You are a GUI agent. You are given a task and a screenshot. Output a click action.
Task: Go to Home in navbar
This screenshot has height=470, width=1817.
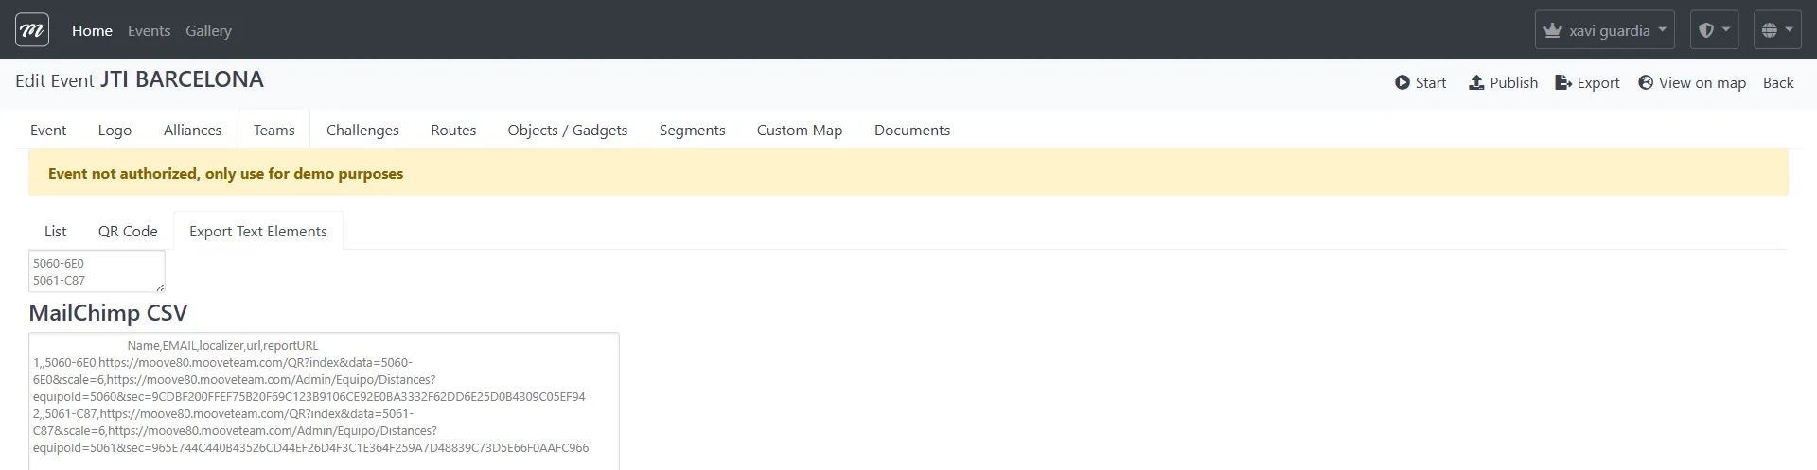pos(92,30)
